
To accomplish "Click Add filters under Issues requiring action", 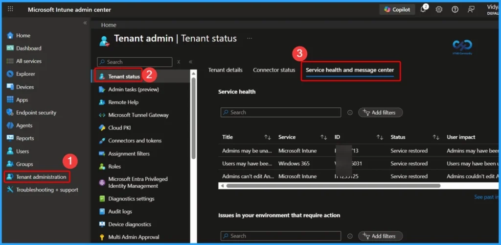I will pos(380,236).
